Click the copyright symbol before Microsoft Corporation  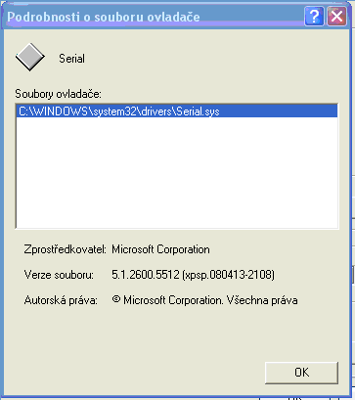pyautogui.click(x=116, y=299)
